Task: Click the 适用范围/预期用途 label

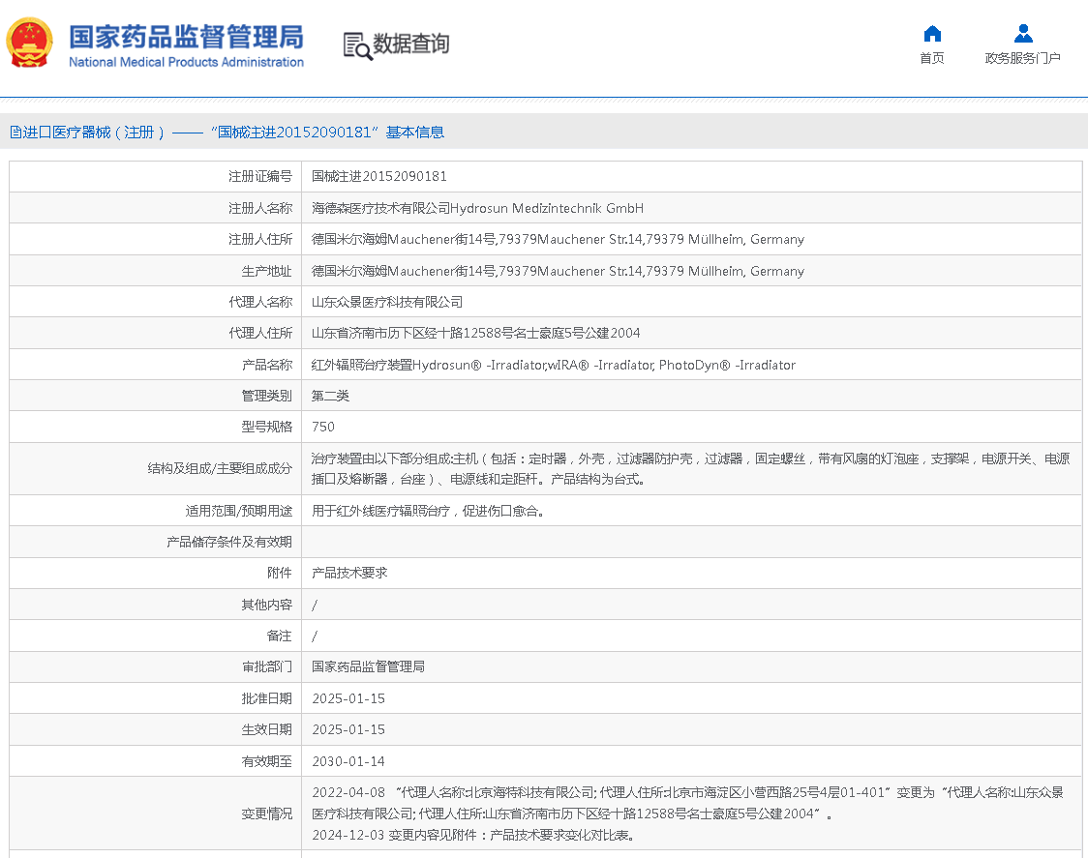Action: [x=239, y=511]
